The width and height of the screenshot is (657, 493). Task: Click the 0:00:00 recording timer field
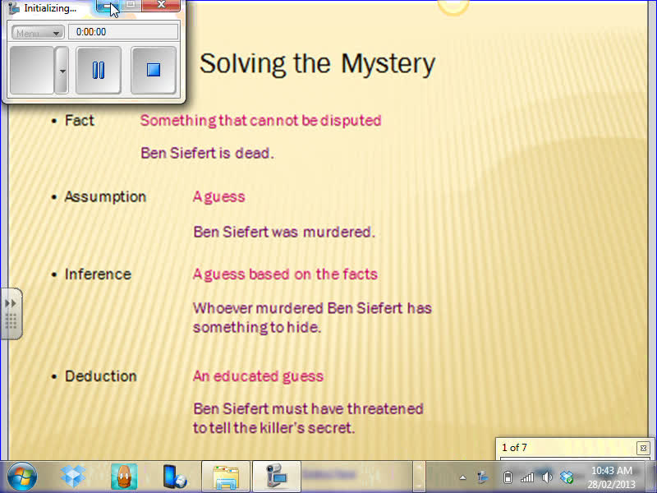click(123, 32)
